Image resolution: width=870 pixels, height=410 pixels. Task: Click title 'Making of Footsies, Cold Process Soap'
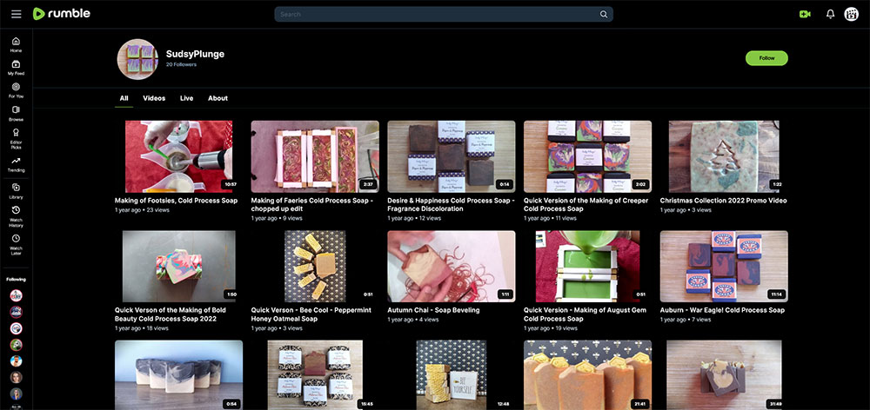[176, 201]
